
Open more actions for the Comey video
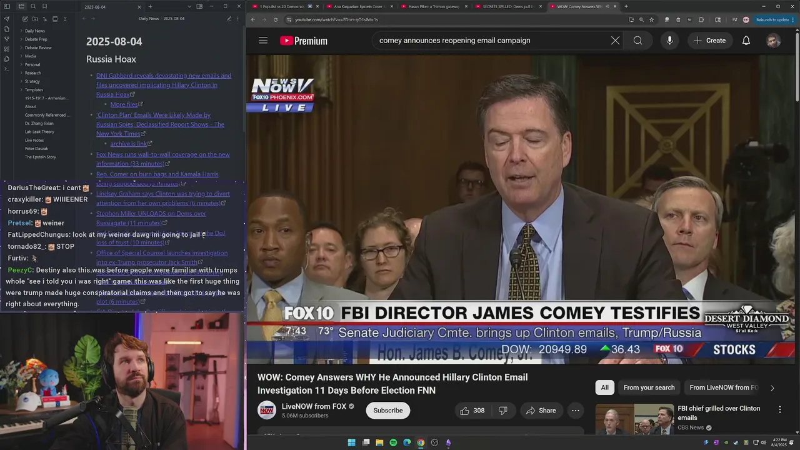pyautogui.click(x=575, y=411)
